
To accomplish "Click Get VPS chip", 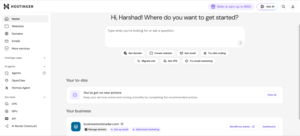I will point(170,61).
